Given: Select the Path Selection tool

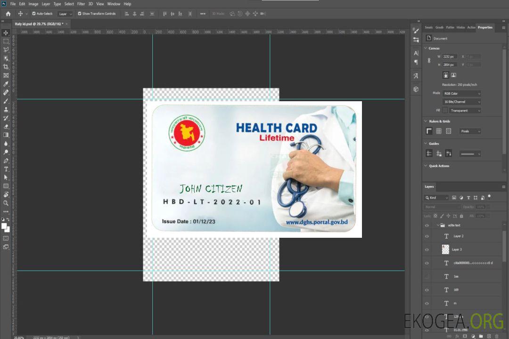Looking at the screenshot, I should [6, 178].
